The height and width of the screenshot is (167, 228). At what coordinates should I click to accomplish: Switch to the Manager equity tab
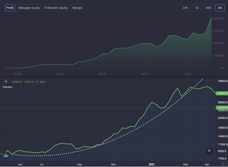29,8
